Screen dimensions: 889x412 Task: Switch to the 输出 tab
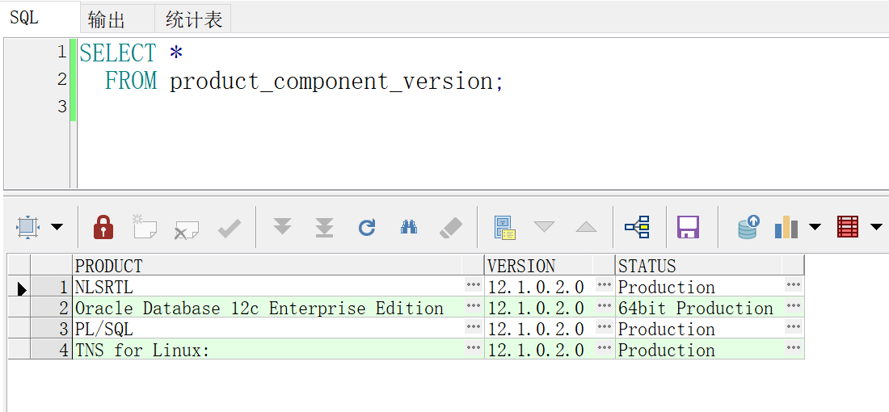107,19
